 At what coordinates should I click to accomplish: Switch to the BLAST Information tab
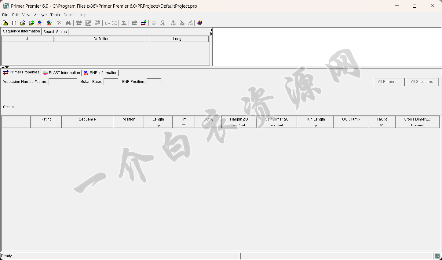61,73
